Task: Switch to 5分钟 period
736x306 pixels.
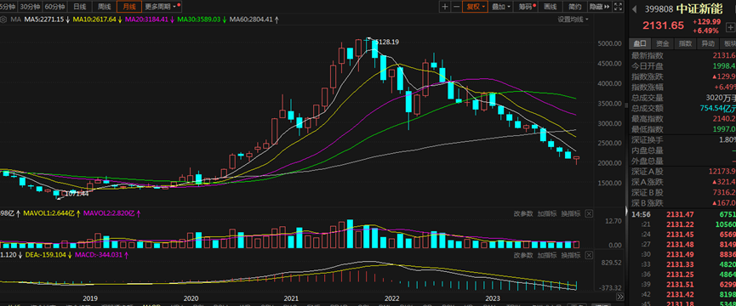Action: [x=8, y=7]
